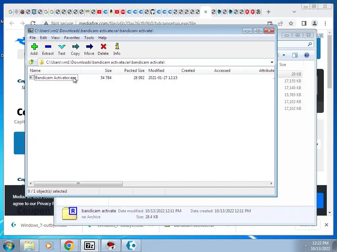Viewport: 337px width, 252px height.
Task: Extract the archive using the Extract icon
Action: pyautogui.click(x=48, y=49)
